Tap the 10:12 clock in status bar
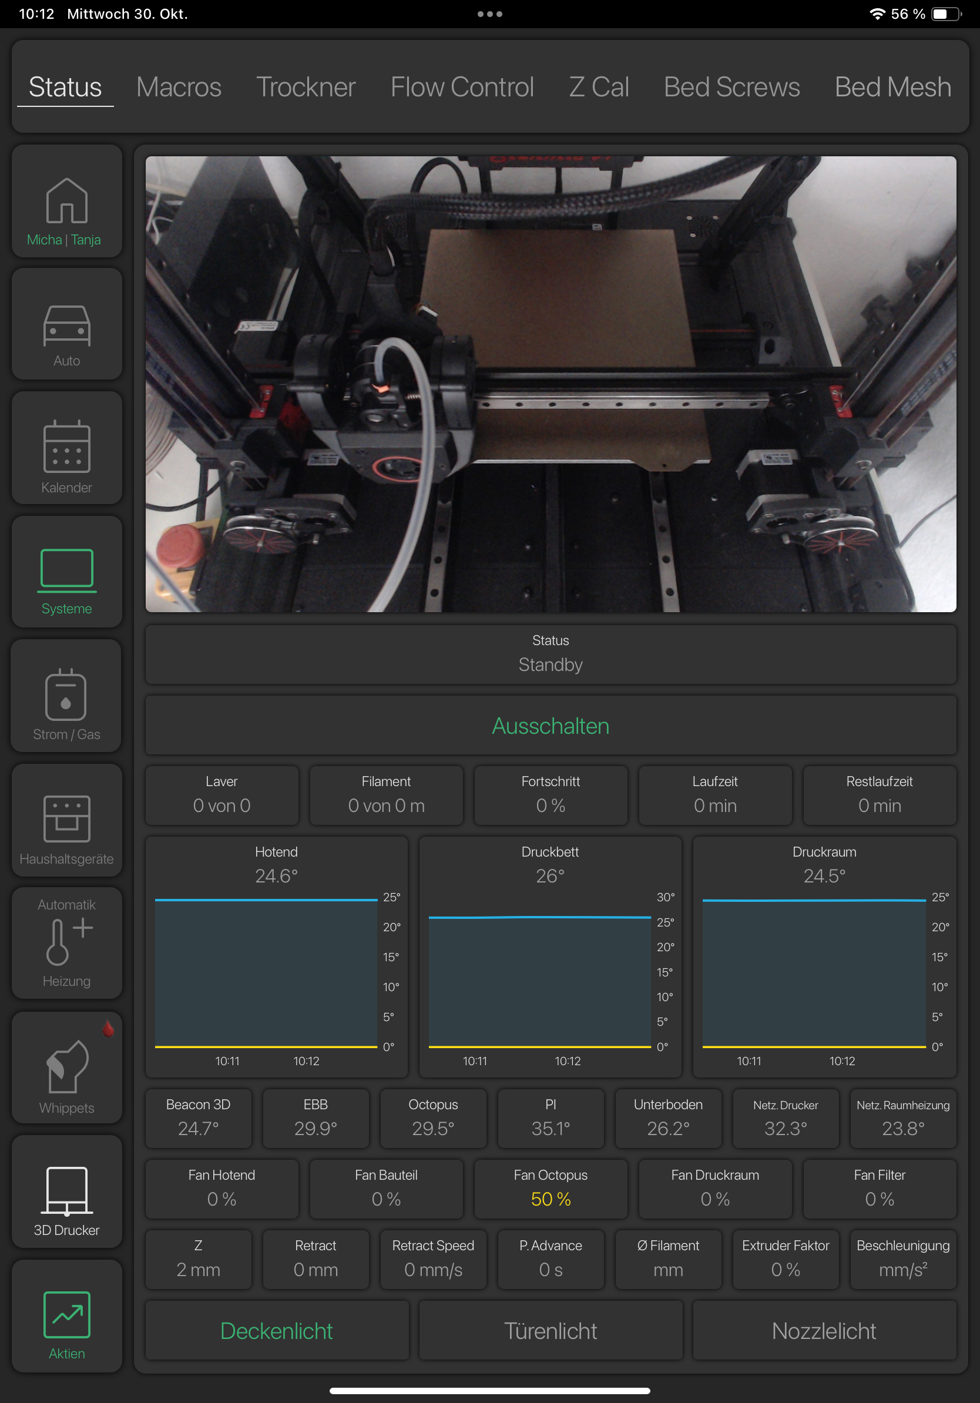 tap(36, 14)
